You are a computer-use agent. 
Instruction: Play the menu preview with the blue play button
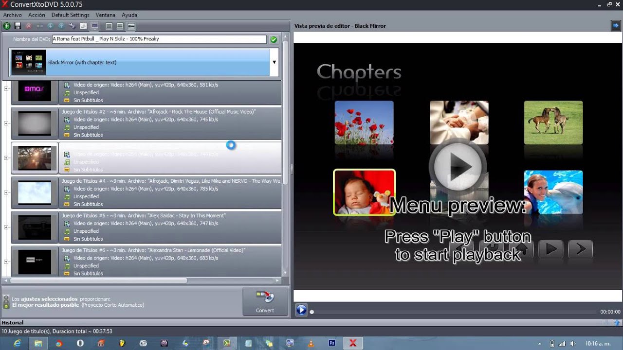pyautogui.click(x=301, y=310)
